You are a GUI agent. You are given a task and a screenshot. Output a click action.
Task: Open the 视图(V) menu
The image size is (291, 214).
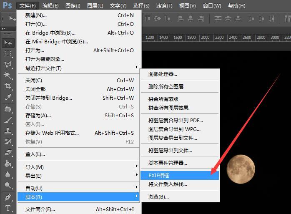point(187,6)
